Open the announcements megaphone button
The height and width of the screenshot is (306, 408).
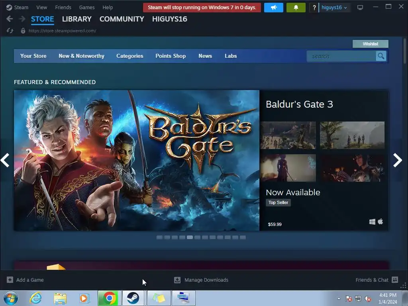click(273, 8)
